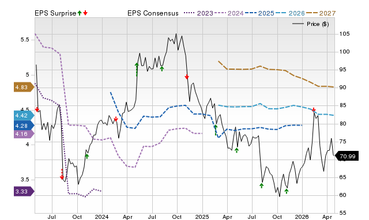Click the EPS Surprise legend label

[55, 13]
